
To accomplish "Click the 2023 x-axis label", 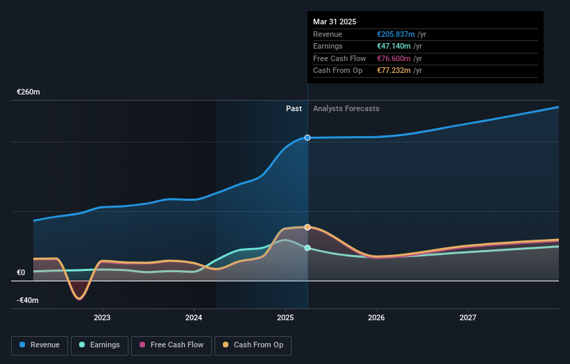I will click(x=102, y=318).
